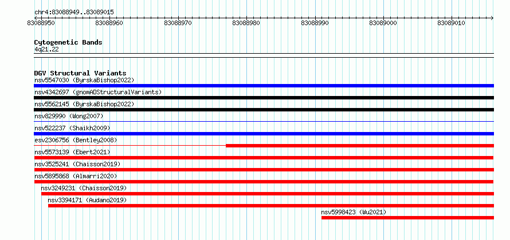The image size is (510, 240).
Task: Click the ruler's right arrowhead
Action: coord(492,18)
